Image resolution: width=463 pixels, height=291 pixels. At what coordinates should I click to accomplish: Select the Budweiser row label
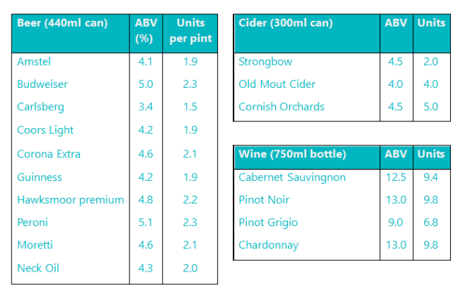click(x=42, y=84)
